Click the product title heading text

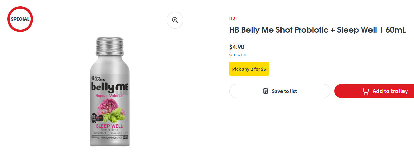point(317,30)
